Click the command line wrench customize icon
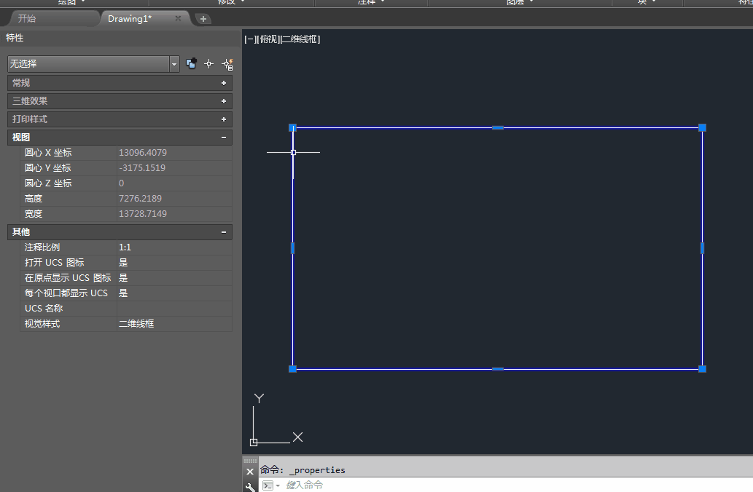753x492 pixels. coord(250,486)
